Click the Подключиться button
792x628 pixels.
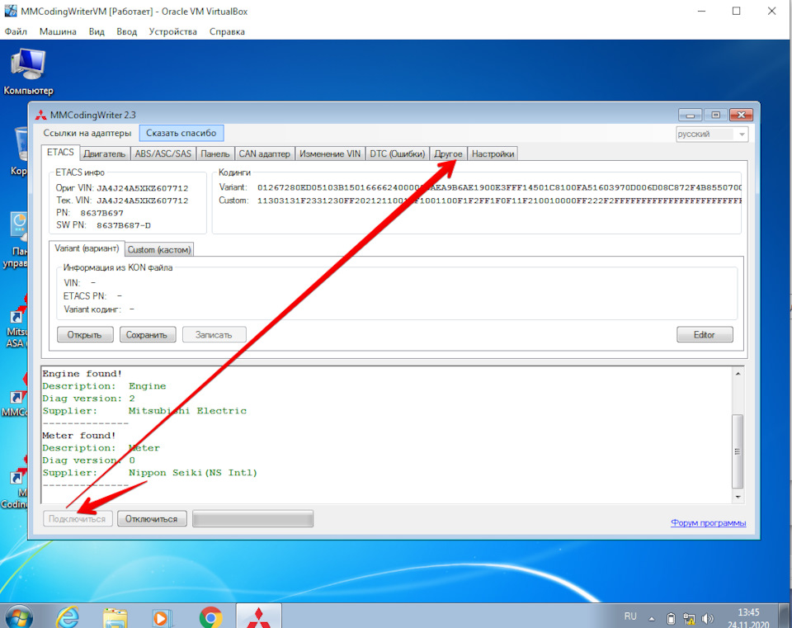click(x=78, y=519)
